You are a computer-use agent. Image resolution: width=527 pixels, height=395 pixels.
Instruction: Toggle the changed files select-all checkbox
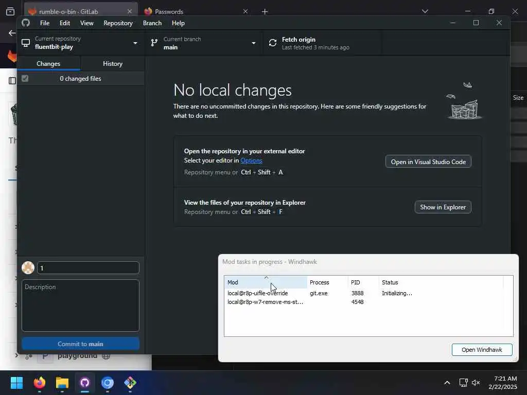[x=25, y=79]
